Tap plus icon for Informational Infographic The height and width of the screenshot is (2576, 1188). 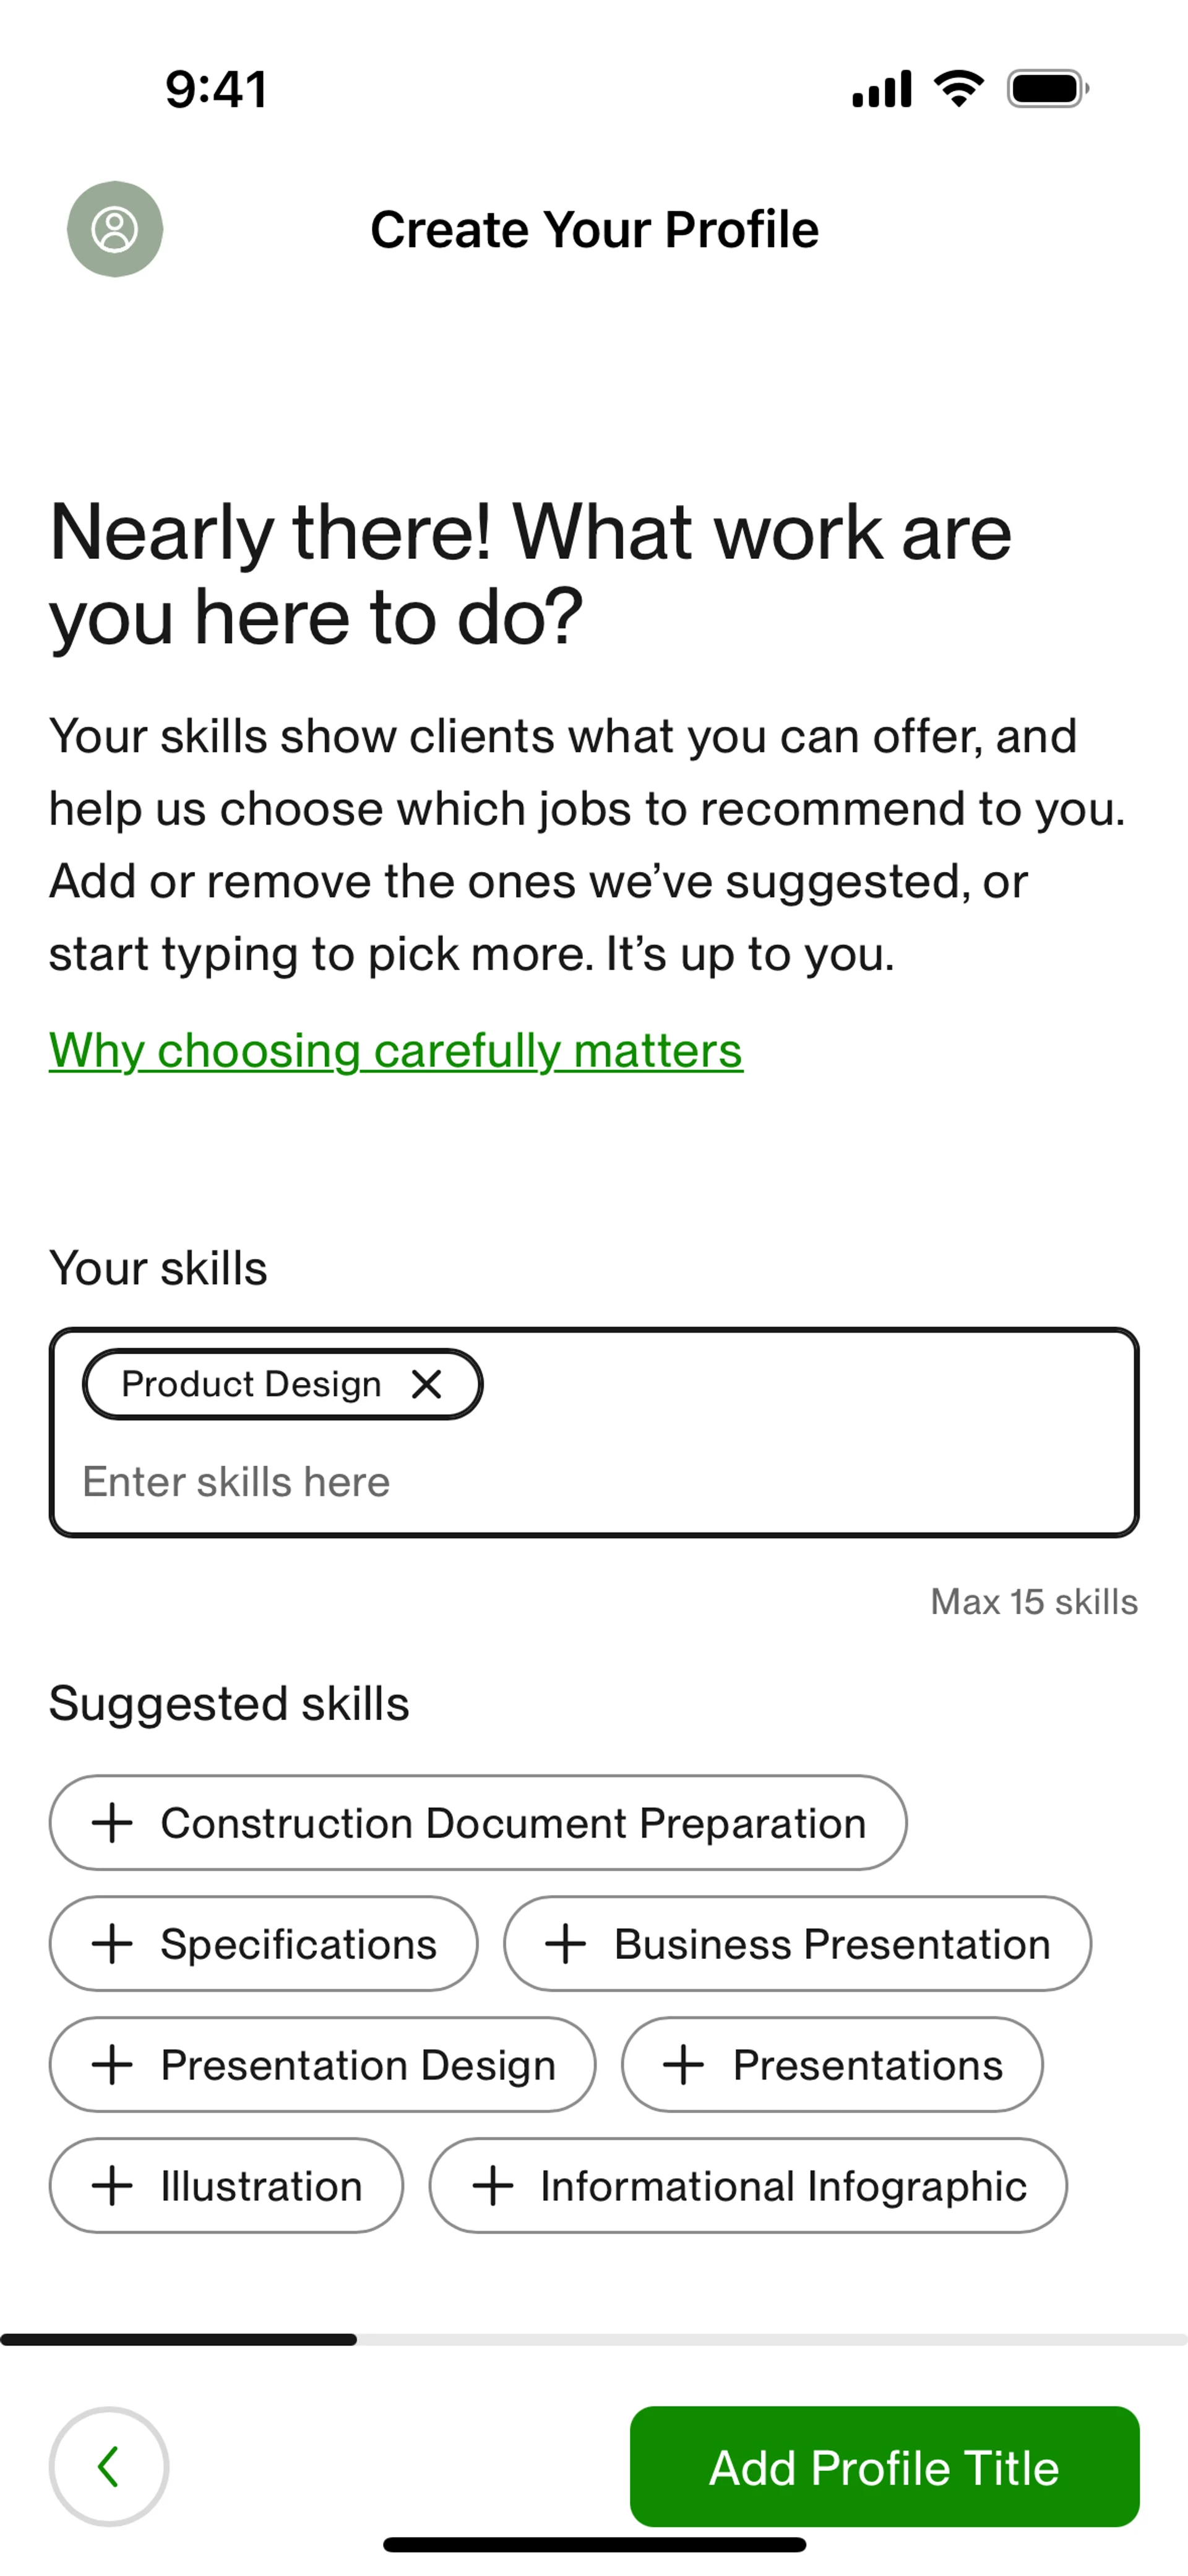coord(492,2186)
